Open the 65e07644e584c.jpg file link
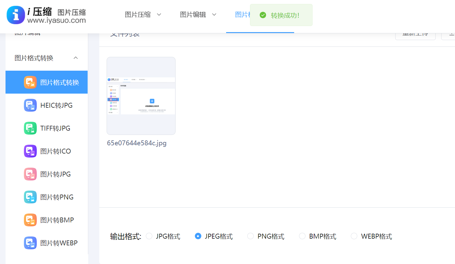The height and width of the screenshot is (264, 455). tap(137, 143)
